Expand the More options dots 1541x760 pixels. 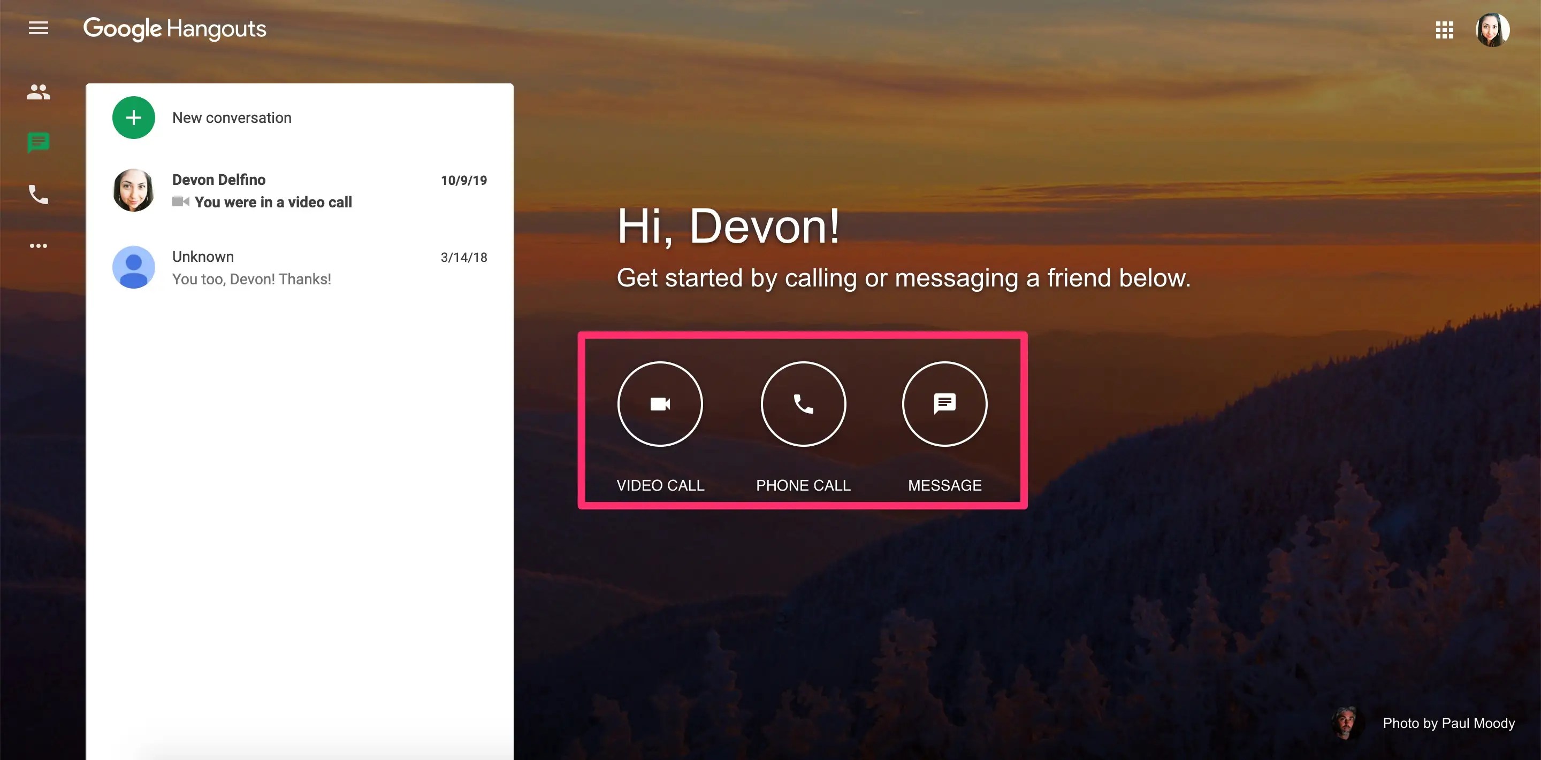[39, 245]
